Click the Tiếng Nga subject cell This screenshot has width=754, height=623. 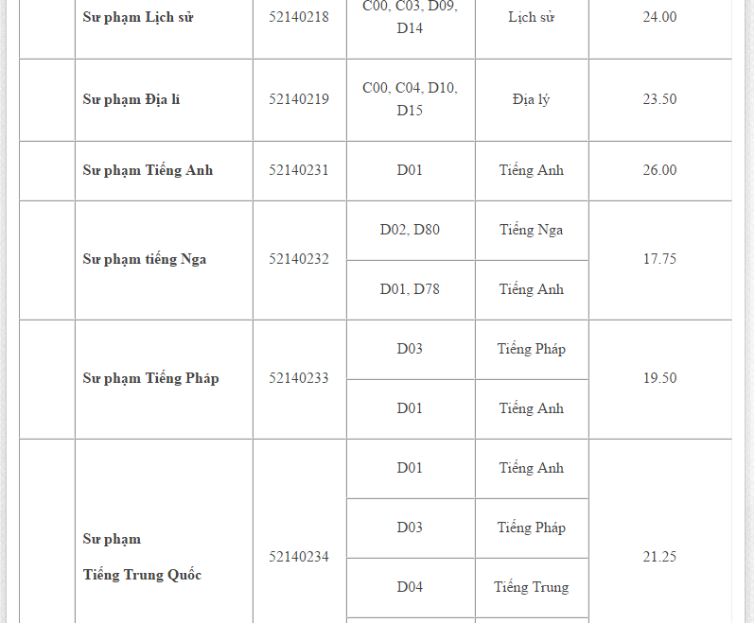coord(531,230)
